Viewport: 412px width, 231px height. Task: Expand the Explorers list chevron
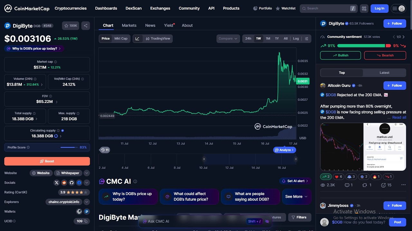pos(87,202)
